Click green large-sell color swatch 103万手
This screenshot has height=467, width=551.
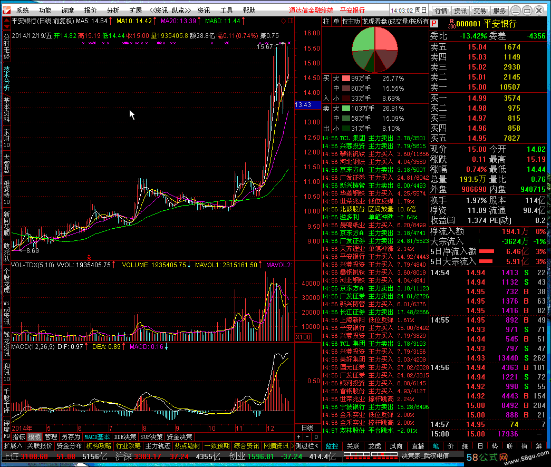[x=346, y=109]
